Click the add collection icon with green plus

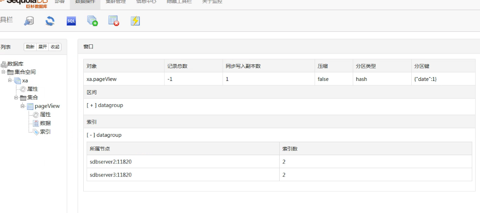pos(92,20)
